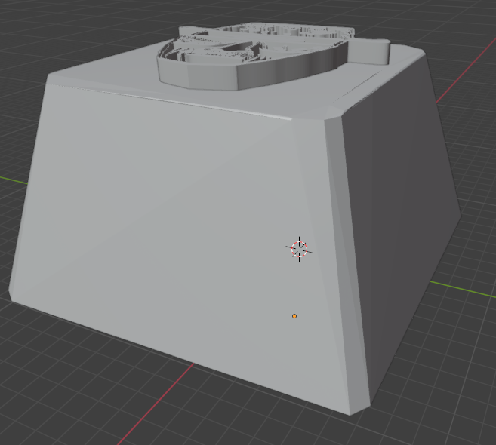Click the bottom left corner of the keycap
The width and height of the screenshot is (496, 445).
pyautogui.click(x=11, y=294)
